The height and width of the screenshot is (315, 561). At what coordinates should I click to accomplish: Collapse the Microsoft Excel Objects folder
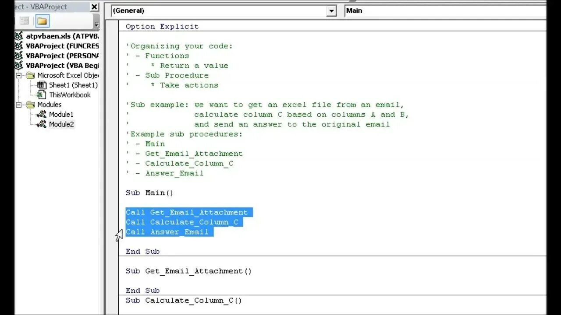tap(19, 75)
